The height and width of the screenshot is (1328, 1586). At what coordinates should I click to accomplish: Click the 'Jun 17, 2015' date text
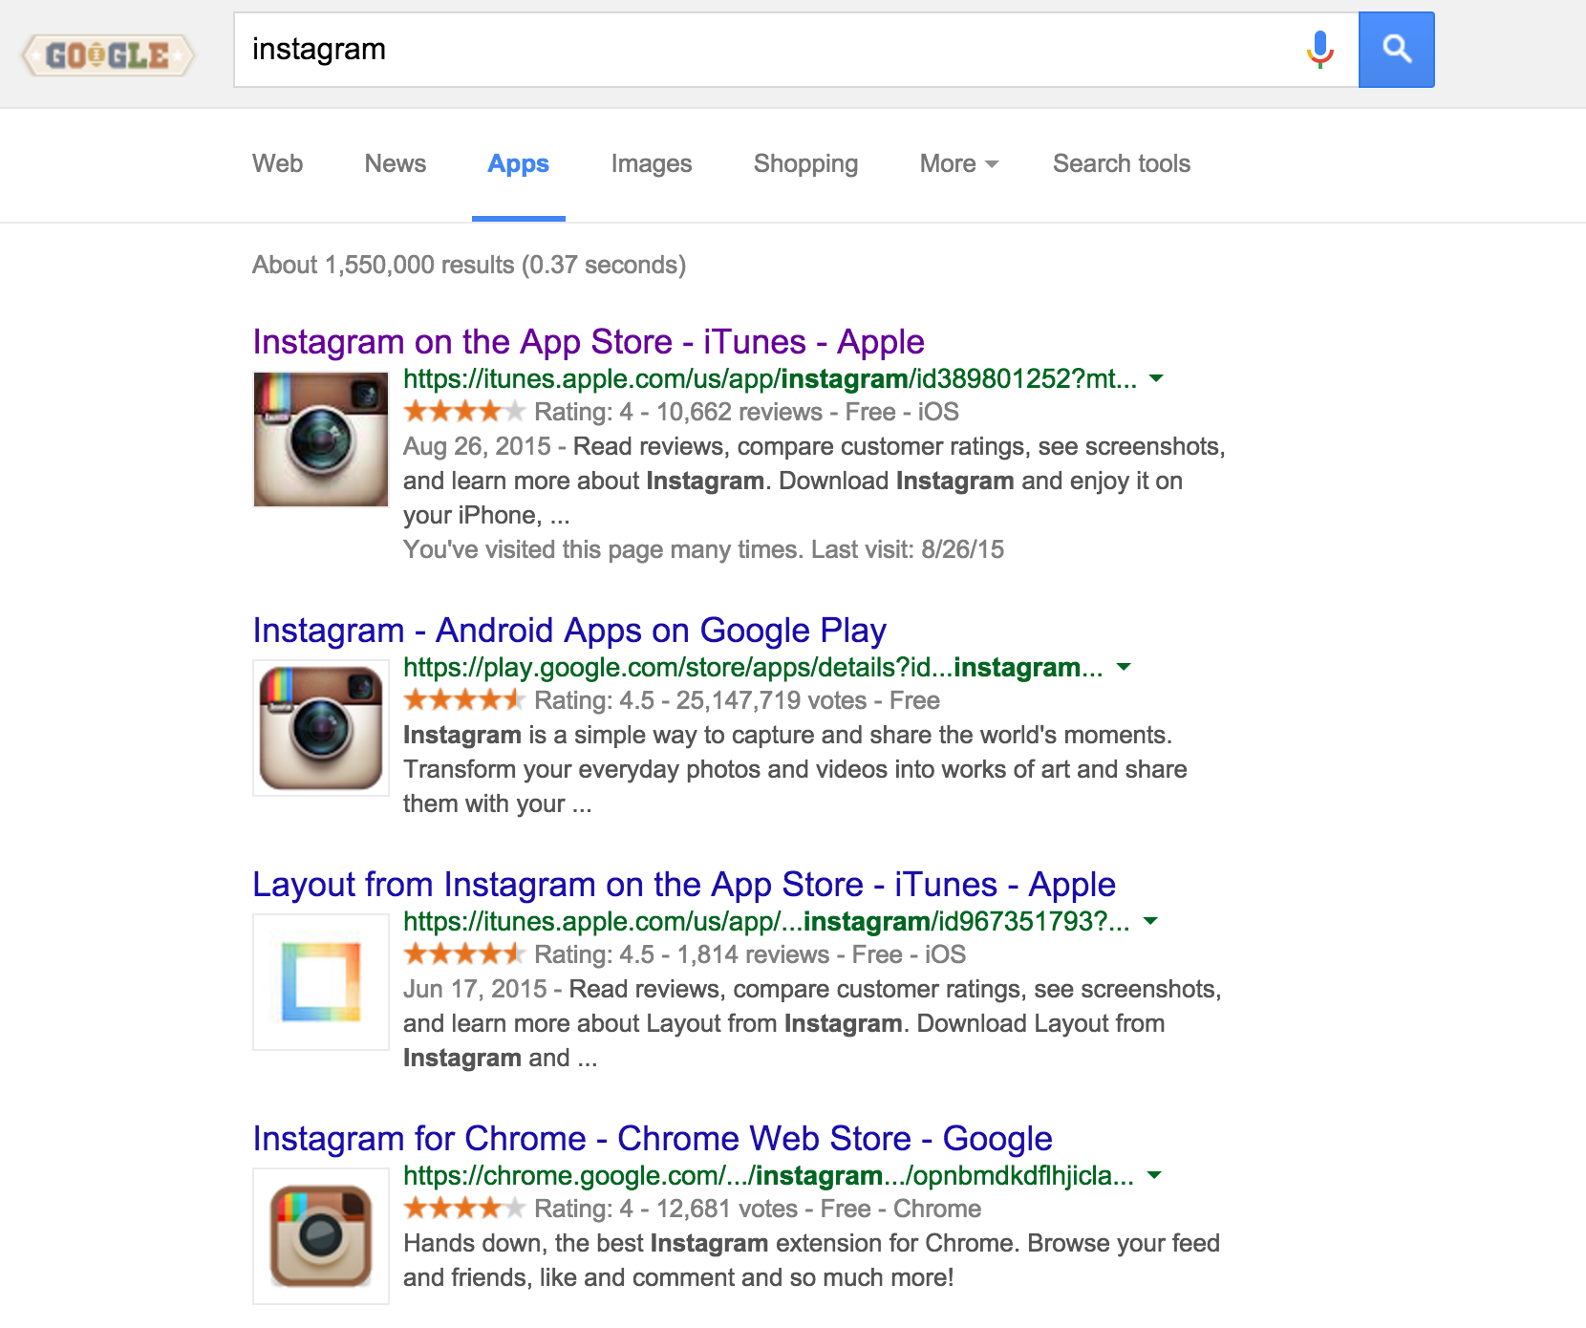click(475, 989)
